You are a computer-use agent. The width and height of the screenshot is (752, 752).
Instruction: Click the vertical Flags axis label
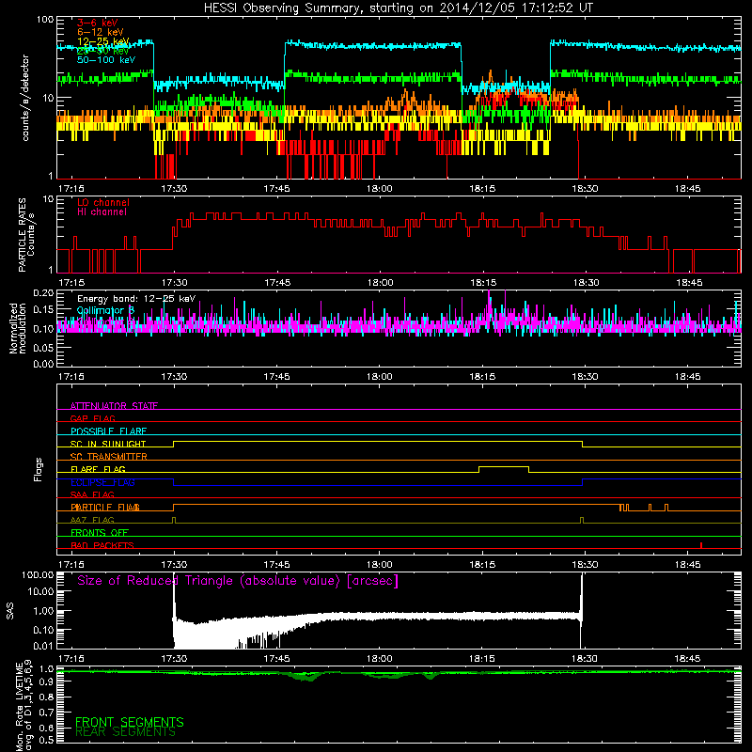click(39, 469)
